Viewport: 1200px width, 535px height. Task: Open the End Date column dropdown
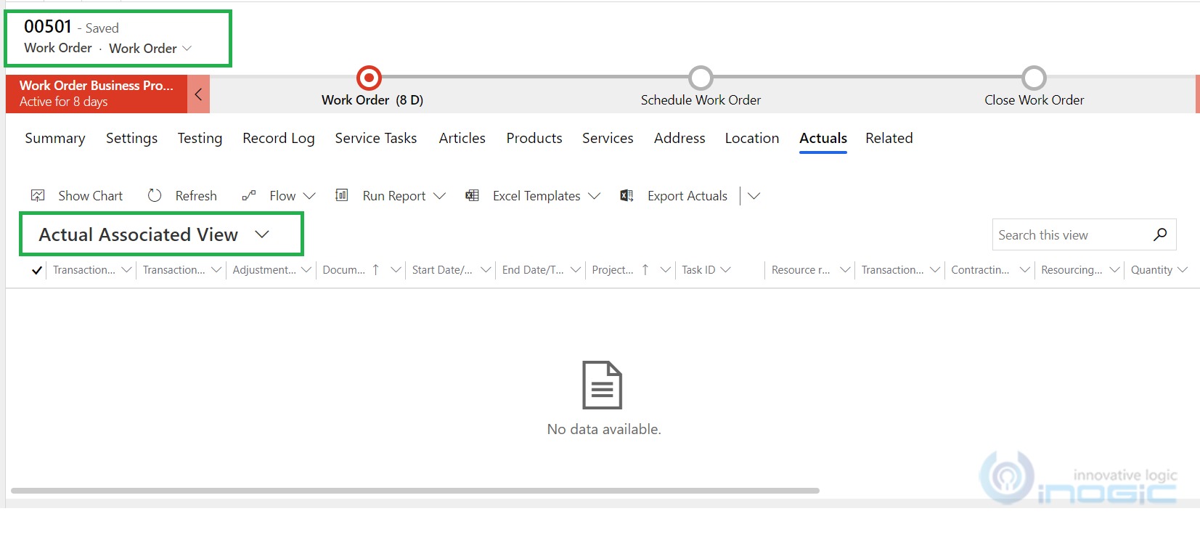tap(576, 269)
